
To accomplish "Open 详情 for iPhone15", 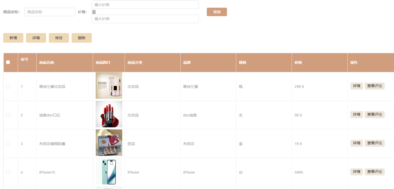I will [x=357, y=172].
